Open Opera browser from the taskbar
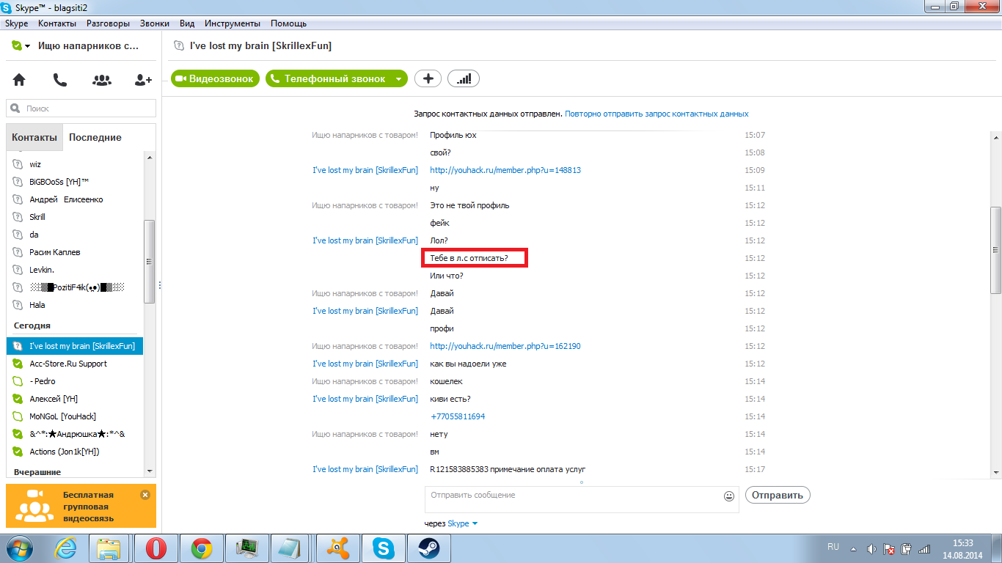This screenshot has height=563, width=1002. coord(156,548)
